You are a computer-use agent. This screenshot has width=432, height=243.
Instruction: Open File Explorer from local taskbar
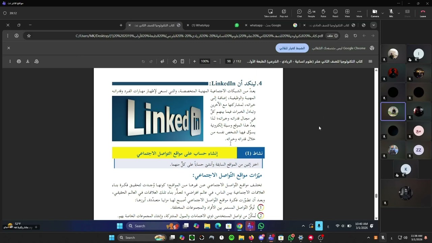[241, 238]
